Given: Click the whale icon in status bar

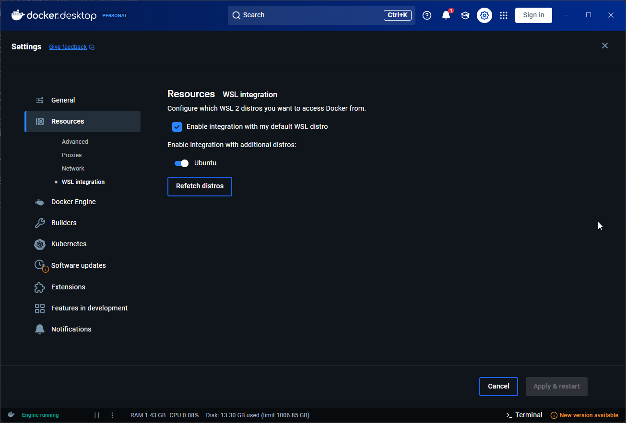Looking at the screenshot, I should [11, 415].
